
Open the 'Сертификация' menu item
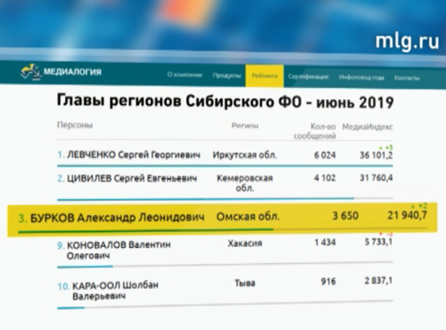pyautogui.click(x=308, y=77)
